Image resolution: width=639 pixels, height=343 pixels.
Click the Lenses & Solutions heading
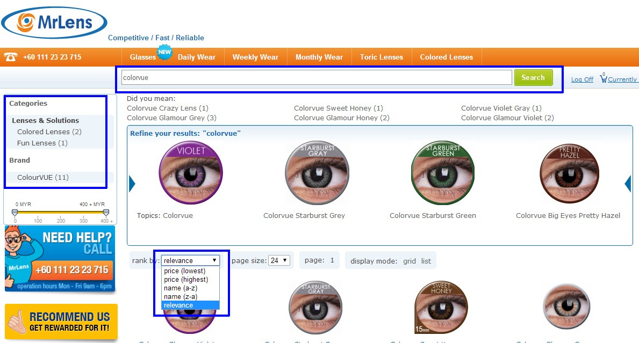click(x=45, y=120)
